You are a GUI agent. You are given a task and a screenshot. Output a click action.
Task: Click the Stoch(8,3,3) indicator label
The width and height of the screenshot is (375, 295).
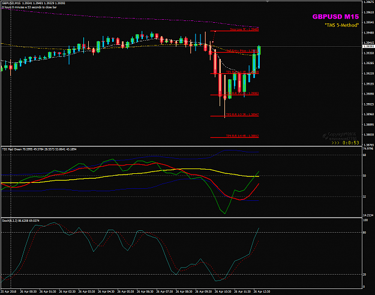tap(21, 221)
